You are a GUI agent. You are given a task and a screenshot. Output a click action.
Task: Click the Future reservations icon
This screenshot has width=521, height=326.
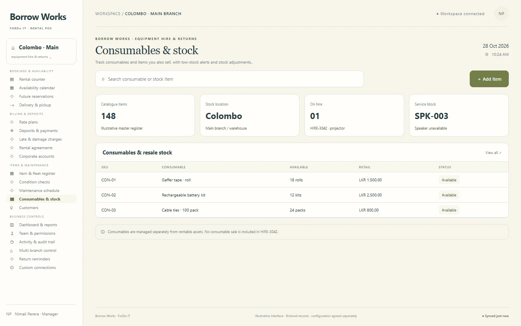(x=12, y=97)
